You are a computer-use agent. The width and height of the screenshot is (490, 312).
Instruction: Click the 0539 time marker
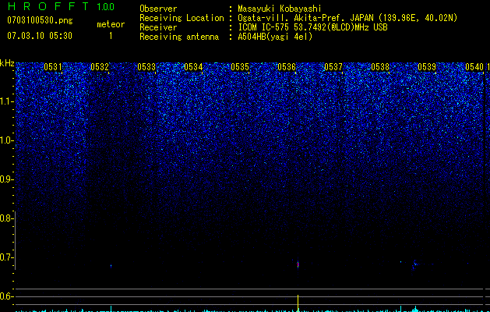pos(427,67)
